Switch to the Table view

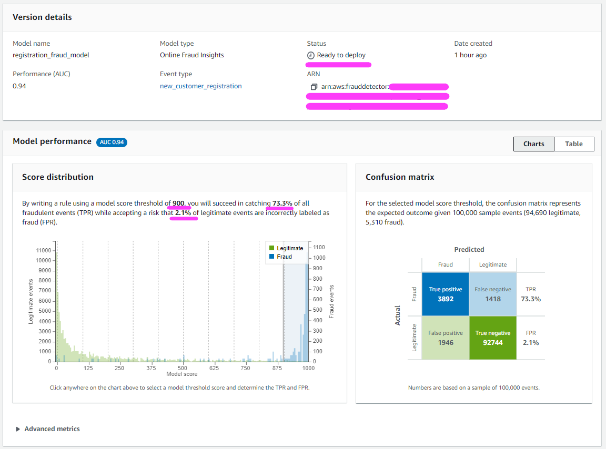[573, 144]
